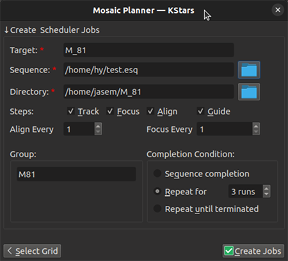Click the Group M81 text field
This screenshot has width=288, height=261.
click(x=76, y=174)
